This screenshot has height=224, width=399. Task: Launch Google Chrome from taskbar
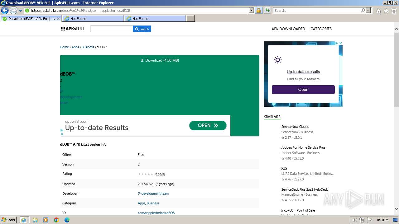(56, 220)
